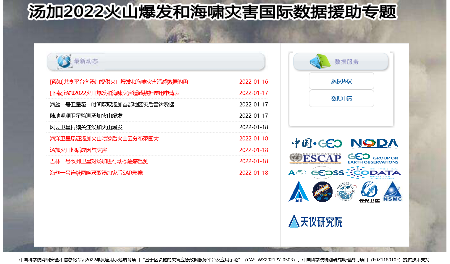Viewport: 450px width, 264px height.
Task: Open 海丝一号 radar data news item
Action: point(112,105)
